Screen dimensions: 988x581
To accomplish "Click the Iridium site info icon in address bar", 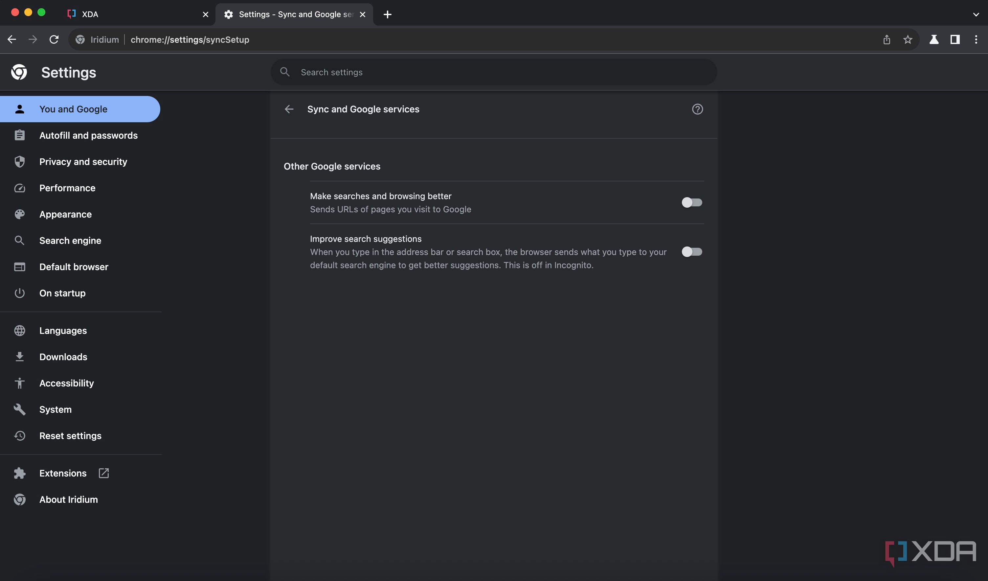I will pos(80,40).
